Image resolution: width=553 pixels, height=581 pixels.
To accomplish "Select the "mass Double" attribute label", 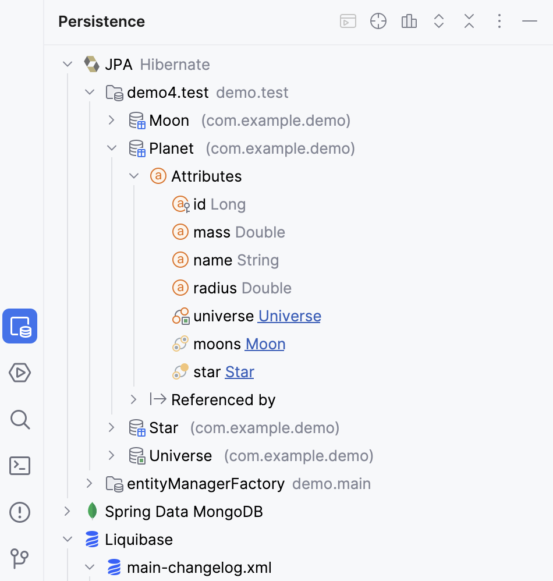I will pos(239,232).
